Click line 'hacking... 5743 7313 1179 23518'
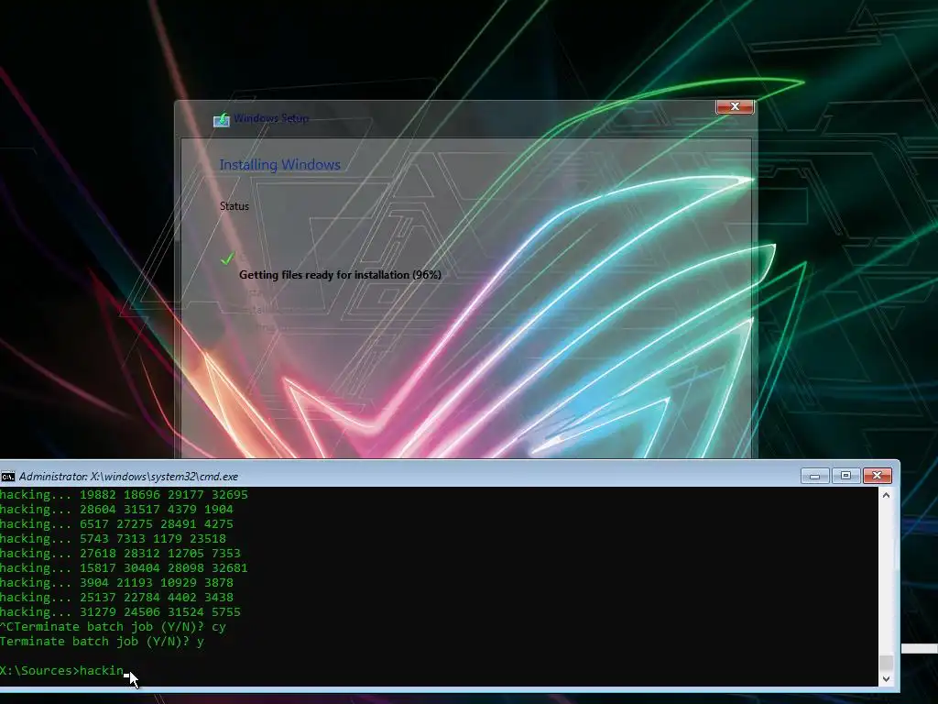Viewport: 938px width, 704px height. [x=113, y=539]
